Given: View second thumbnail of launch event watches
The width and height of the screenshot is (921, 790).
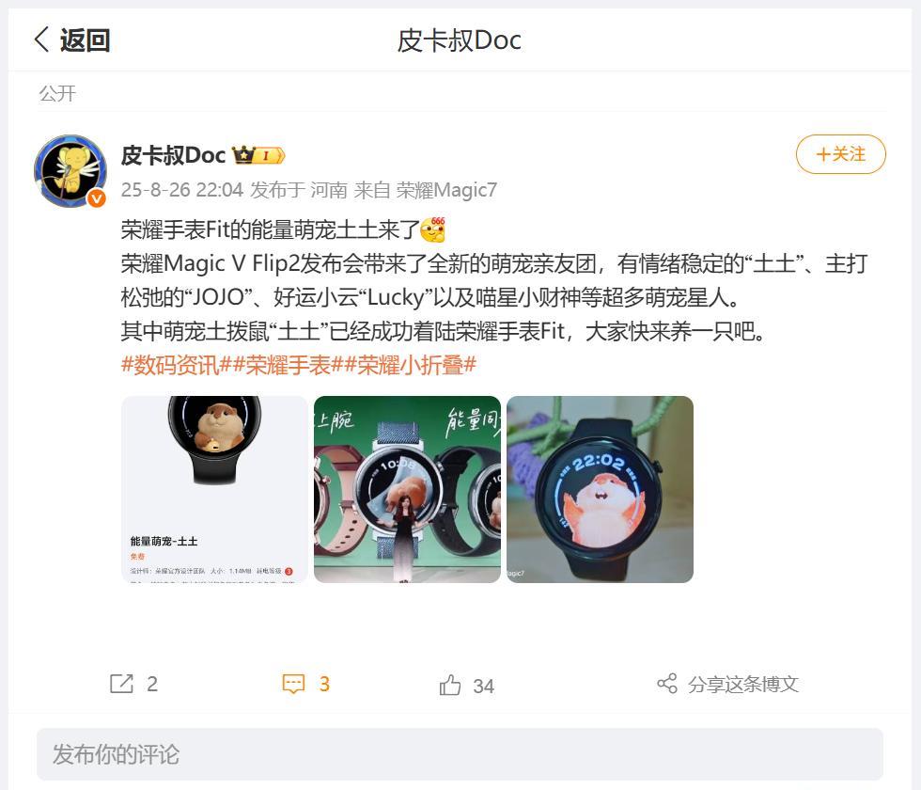Looking at the screenshot, I should [407, 489].
